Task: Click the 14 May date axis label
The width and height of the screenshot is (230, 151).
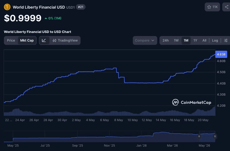Action: (x=161, y=120)
